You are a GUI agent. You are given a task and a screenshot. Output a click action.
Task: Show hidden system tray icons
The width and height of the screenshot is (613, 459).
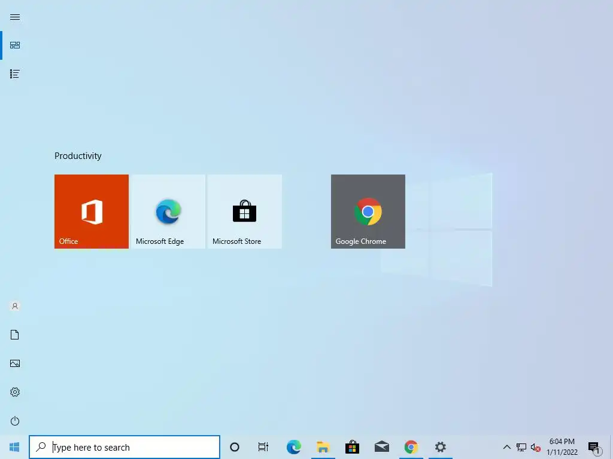[506, 447]
